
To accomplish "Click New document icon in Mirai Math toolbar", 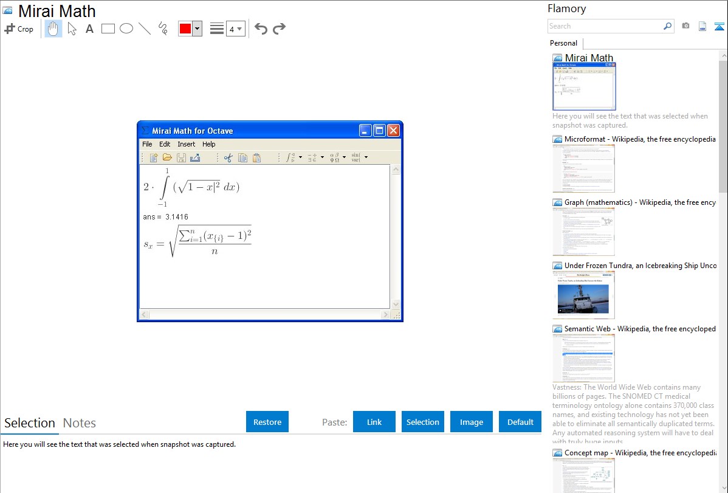I will click(x=154, y=158).
